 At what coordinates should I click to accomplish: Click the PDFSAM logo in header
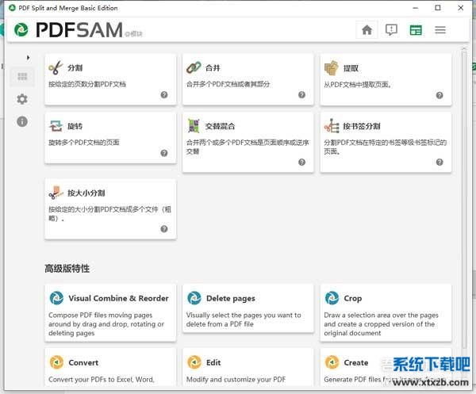[x=68, y=29]
